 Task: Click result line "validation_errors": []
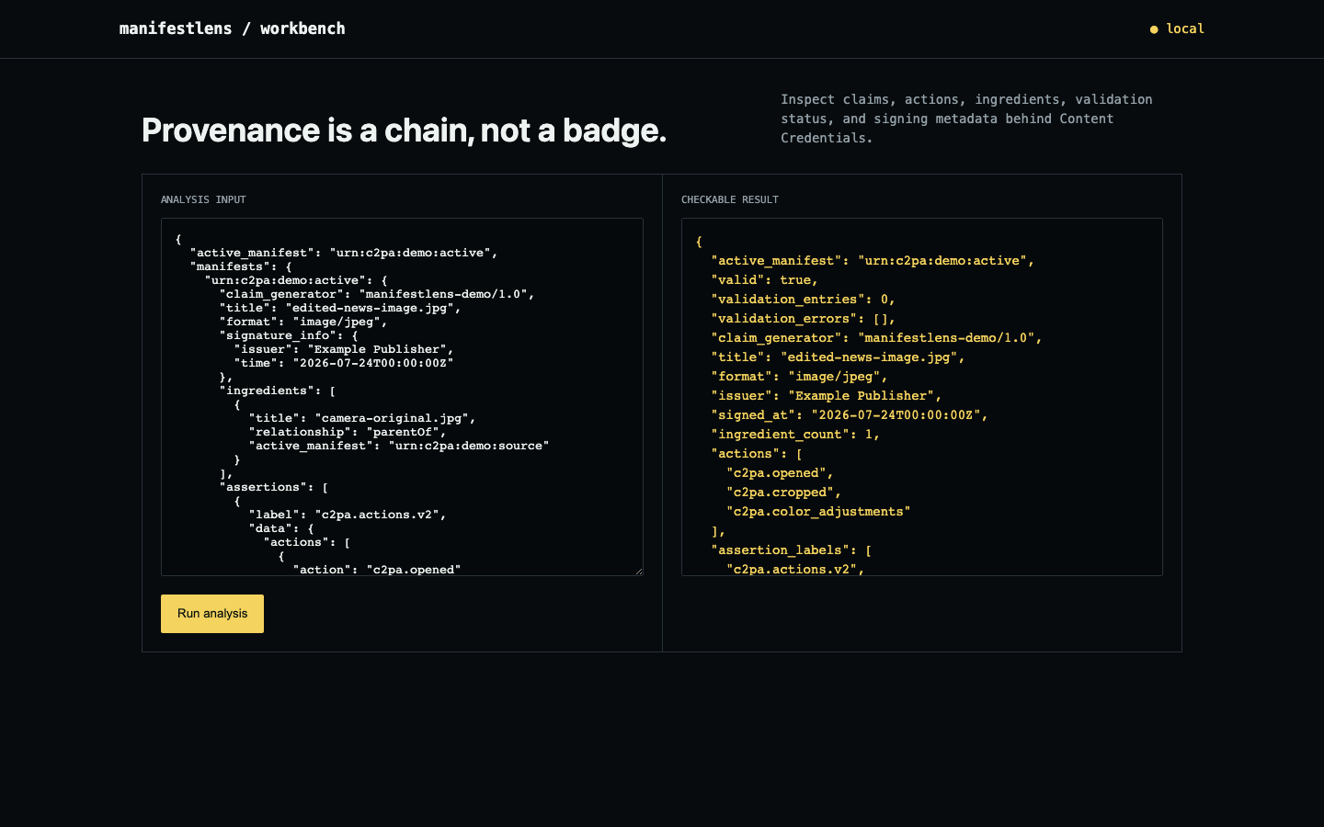click(x=803, y=319)
